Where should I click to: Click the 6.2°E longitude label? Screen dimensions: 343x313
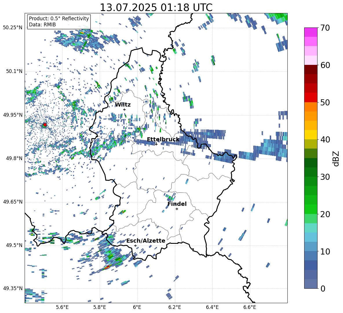(175, 307)
